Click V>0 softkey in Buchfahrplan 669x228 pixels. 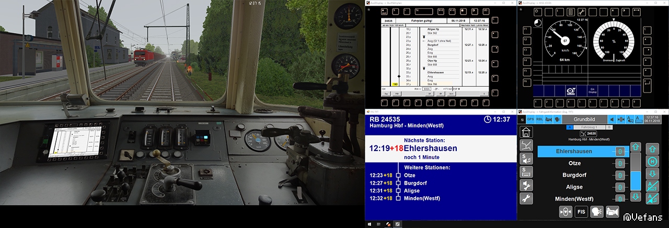click(x=441, y=12)
